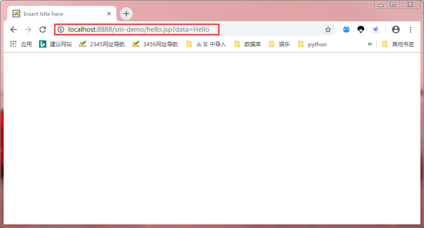Open the user profile avatar
Image resolution: width=424 pixels, height=228 pixels.
396,29
